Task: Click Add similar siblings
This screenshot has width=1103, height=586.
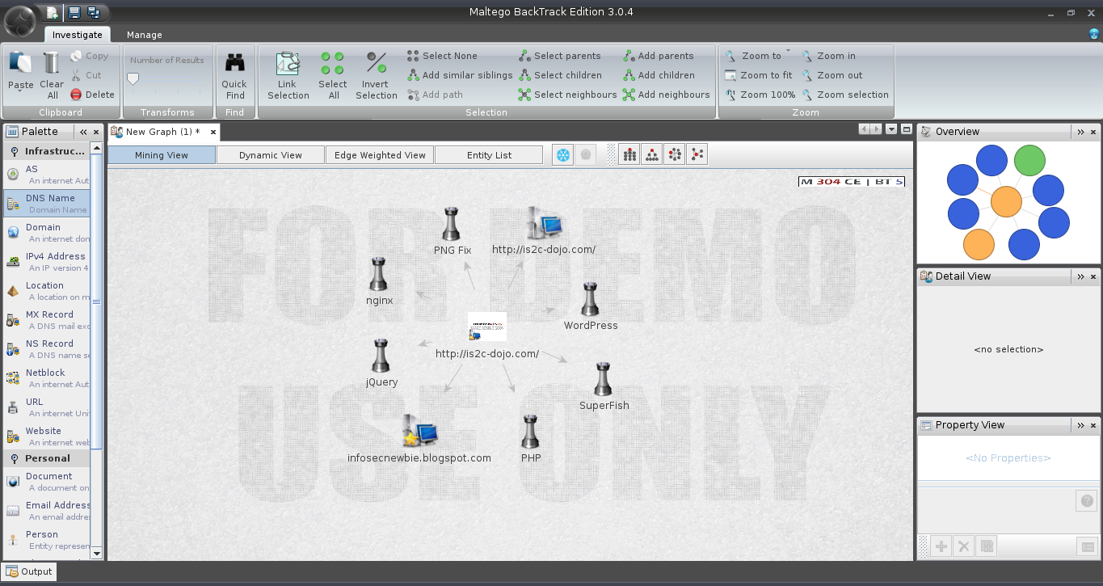Action: [460, 75]
